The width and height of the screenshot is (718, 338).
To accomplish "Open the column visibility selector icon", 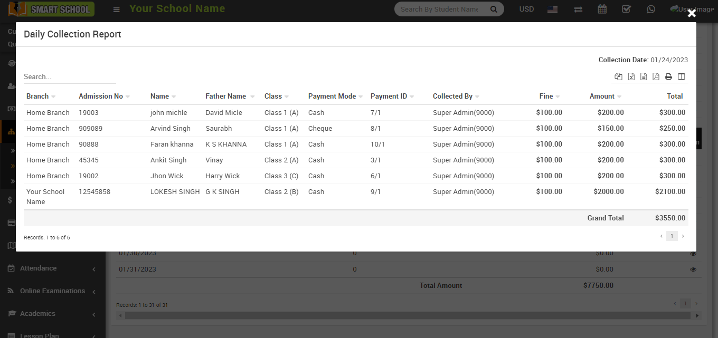I will [x=682, y=76].
